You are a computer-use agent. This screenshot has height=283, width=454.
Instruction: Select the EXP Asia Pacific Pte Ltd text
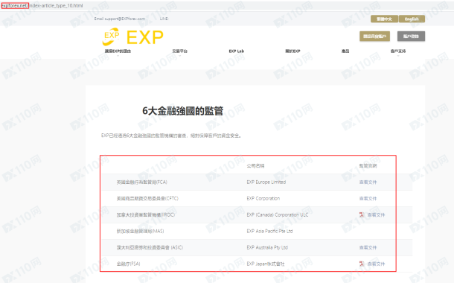[x=269, y=231]
